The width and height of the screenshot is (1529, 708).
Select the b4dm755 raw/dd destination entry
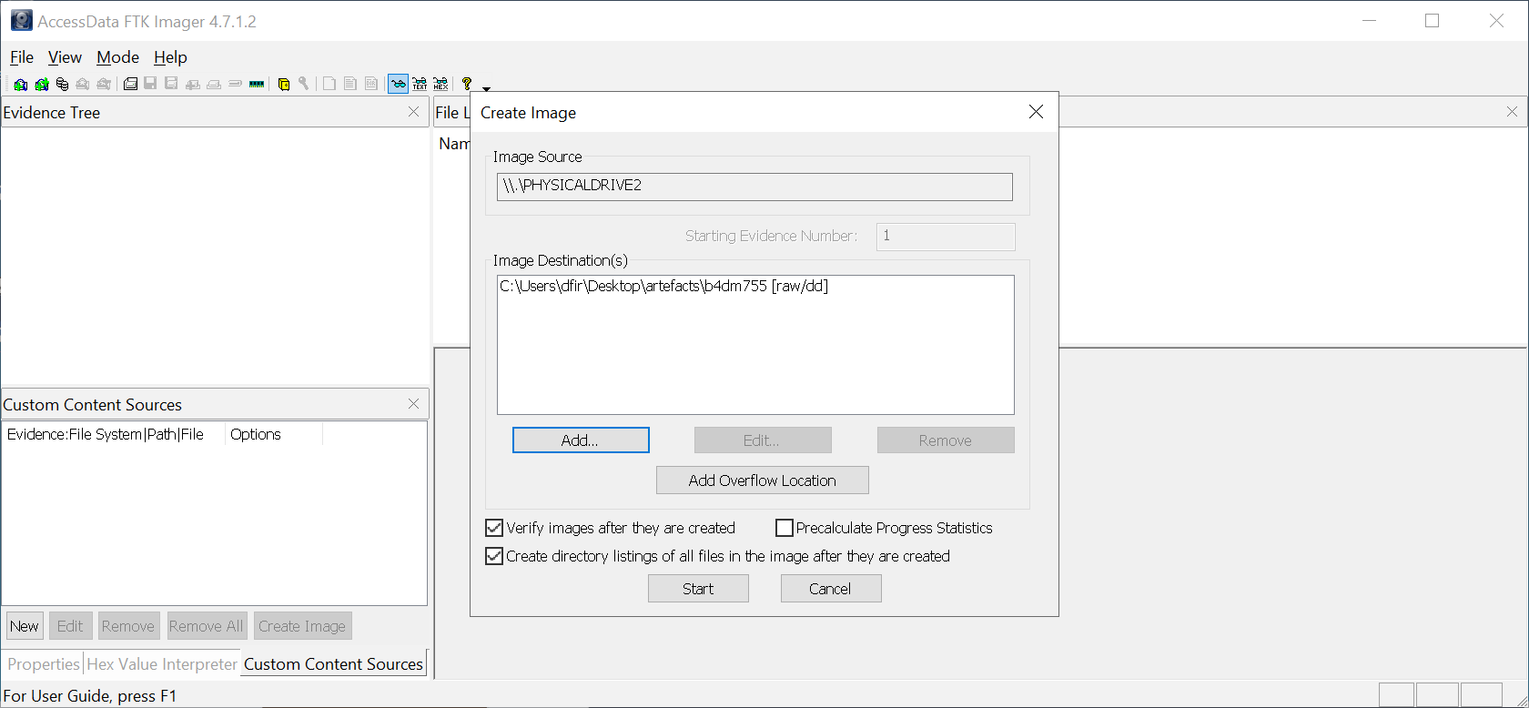point(664,286)
